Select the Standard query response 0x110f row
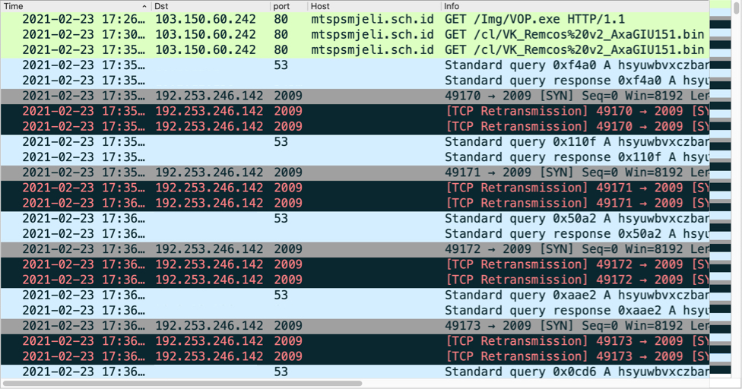Viewport: 742px width, 389px height. pos(355,157)
